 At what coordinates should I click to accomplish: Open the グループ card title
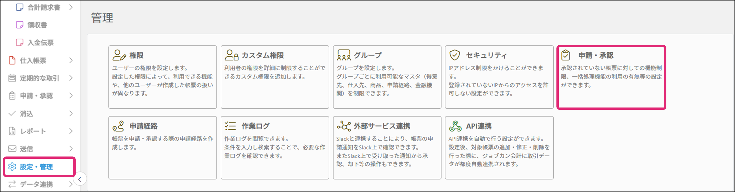tap(368, 55)
